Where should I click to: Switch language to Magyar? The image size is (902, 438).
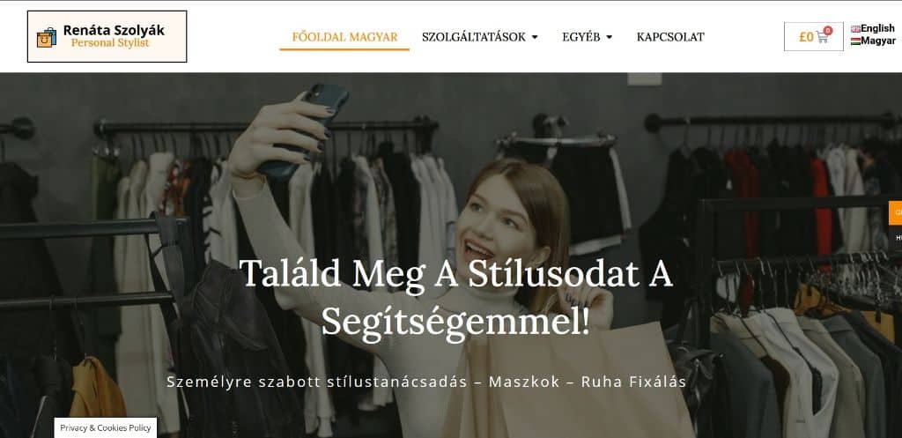coord(878,41)
